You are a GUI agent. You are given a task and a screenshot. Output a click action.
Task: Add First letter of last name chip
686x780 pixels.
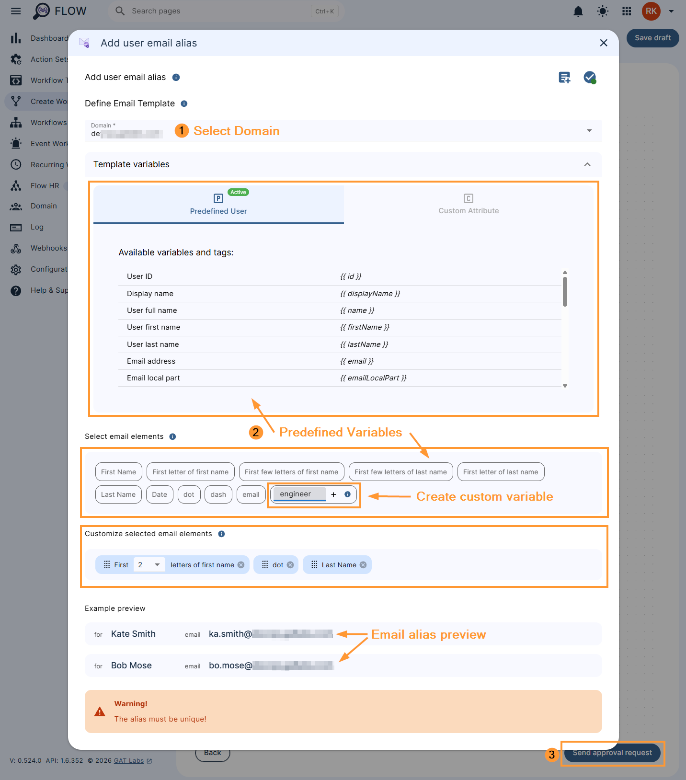tap(501, 472)
